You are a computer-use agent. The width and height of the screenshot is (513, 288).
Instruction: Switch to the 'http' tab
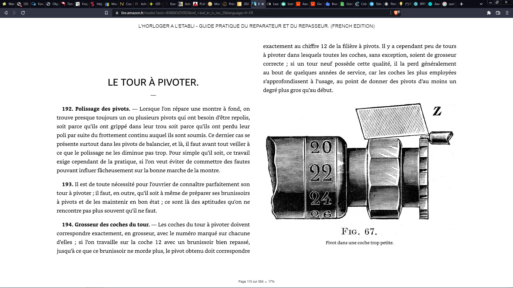(x=96, y=4)
